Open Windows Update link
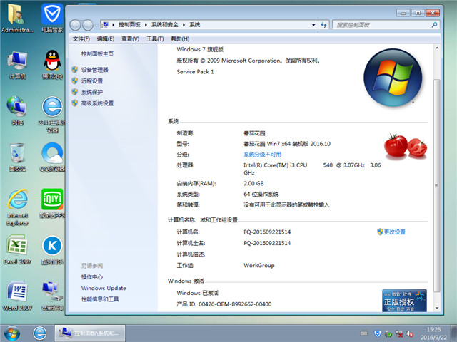This screenshot has height=342, width=457. coord(104,288)
